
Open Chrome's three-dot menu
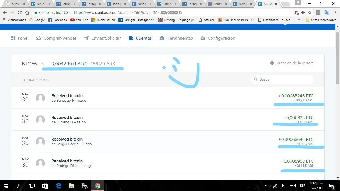pyautogui.click(x=335, y=12)
